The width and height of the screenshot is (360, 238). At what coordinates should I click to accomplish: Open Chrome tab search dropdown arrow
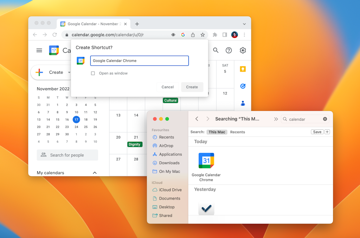tap(244, 24)
